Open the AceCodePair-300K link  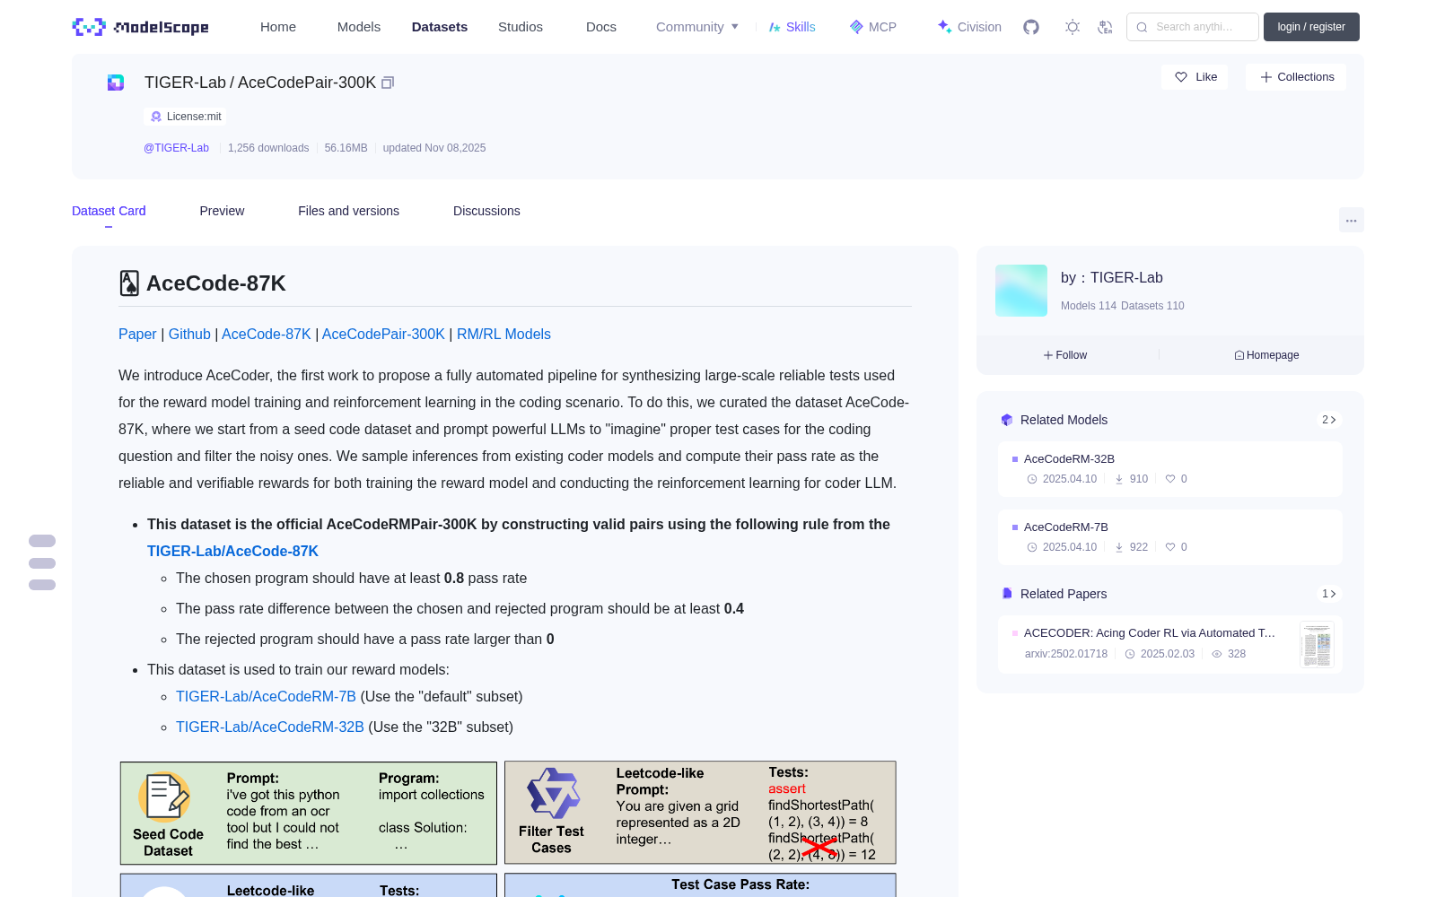pyautogui.click(x=383, y=334)
